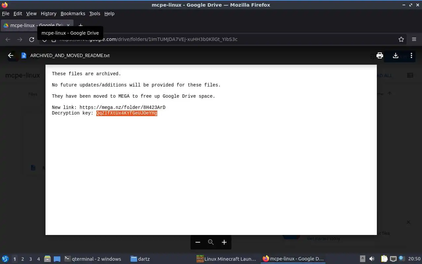This screenshot has width=422, height=264.
Task: Open the Tools menu
Action: [95, 14]
